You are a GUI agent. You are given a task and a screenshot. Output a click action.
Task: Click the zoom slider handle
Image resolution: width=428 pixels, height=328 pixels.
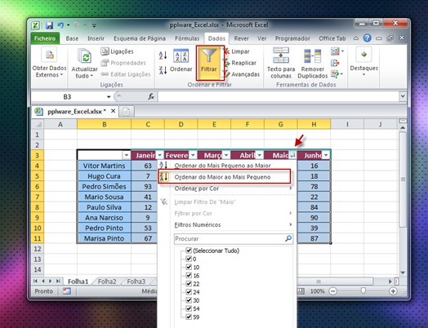(363, 291)
